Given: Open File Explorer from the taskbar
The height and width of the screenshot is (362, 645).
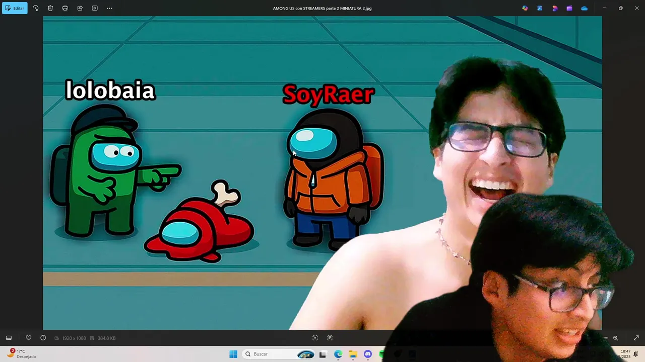Looking at the screenshot, I should (x=353, y=354).
